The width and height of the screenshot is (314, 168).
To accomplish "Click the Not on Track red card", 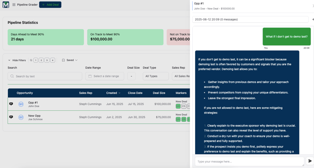I will pos(178,37).
